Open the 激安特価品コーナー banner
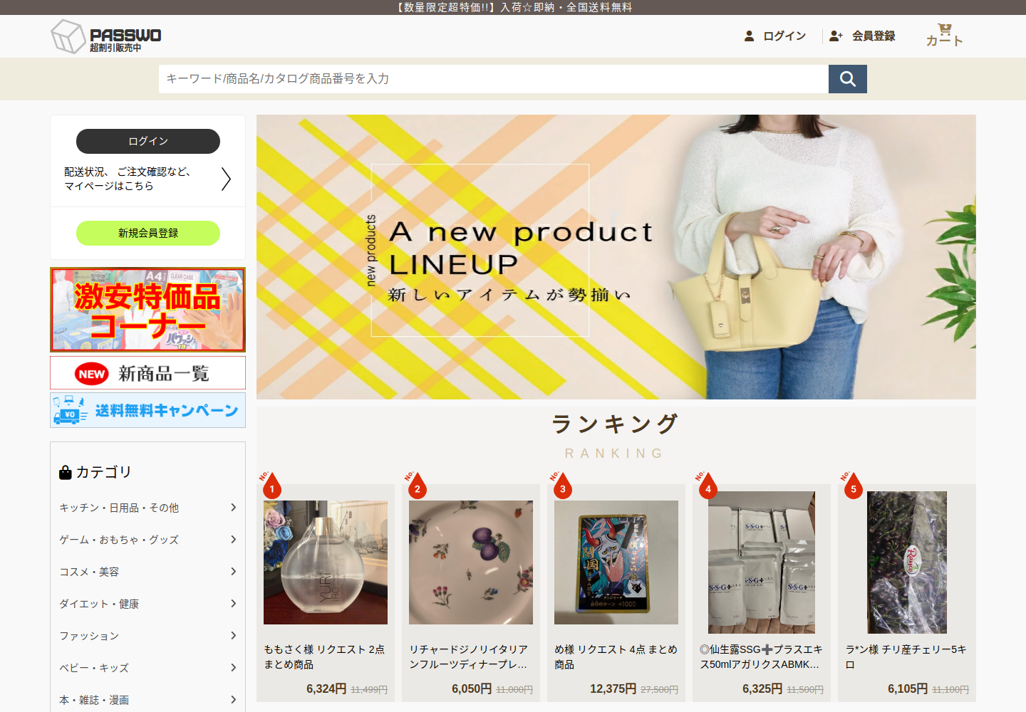Image resolution: width=1026 pixels, height=712 pixels. tap(148, 310)
